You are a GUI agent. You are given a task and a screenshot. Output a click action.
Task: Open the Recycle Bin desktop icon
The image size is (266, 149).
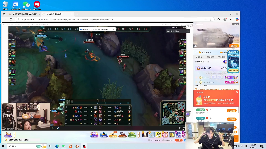pos(5,5)
